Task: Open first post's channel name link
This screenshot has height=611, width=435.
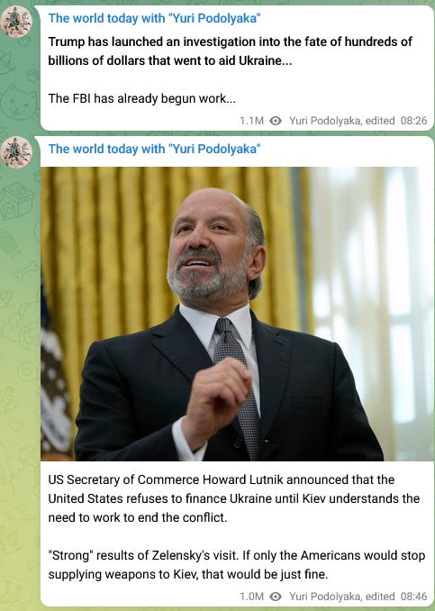Action: [x=154, y=18]
